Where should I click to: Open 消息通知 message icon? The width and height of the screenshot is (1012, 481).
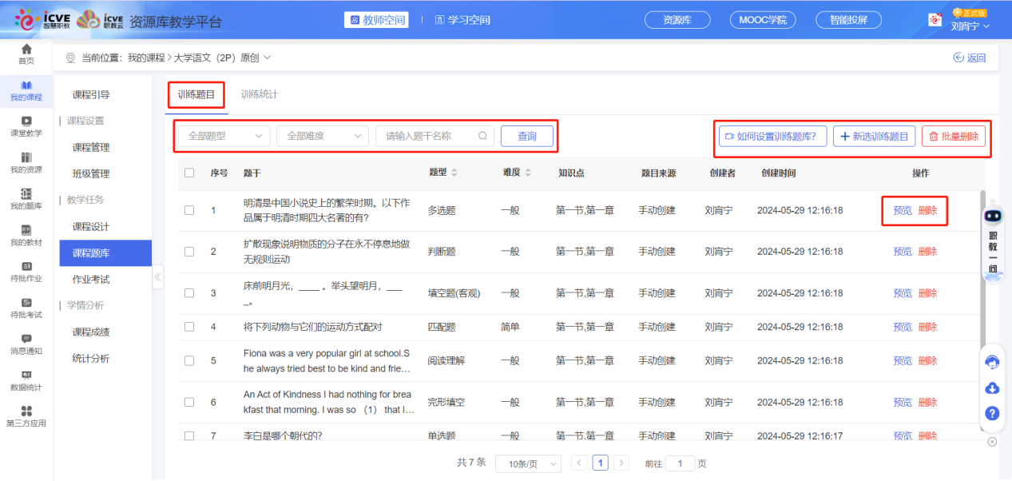click(26, 340)
